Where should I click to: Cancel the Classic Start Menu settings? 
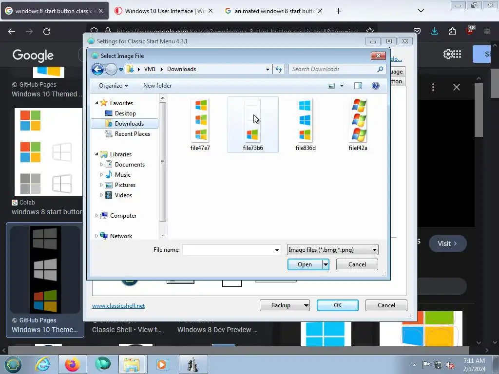[386, 305]
